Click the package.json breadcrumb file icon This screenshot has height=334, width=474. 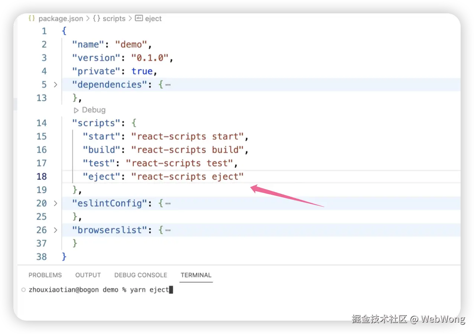click(x=32, y=19)
